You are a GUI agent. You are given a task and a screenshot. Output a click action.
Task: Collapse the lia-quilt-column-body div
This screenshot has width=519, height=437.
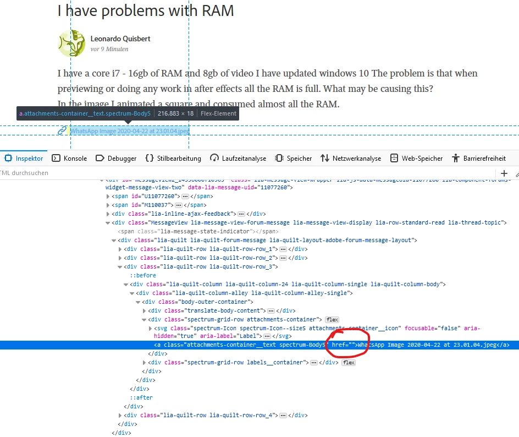[x=126, y=285]
